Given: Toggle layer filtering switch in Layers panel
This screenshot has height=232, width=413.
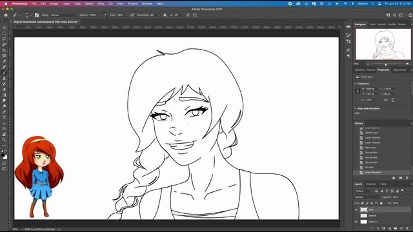Looking at the screenshot, I should tap(402, 191).
